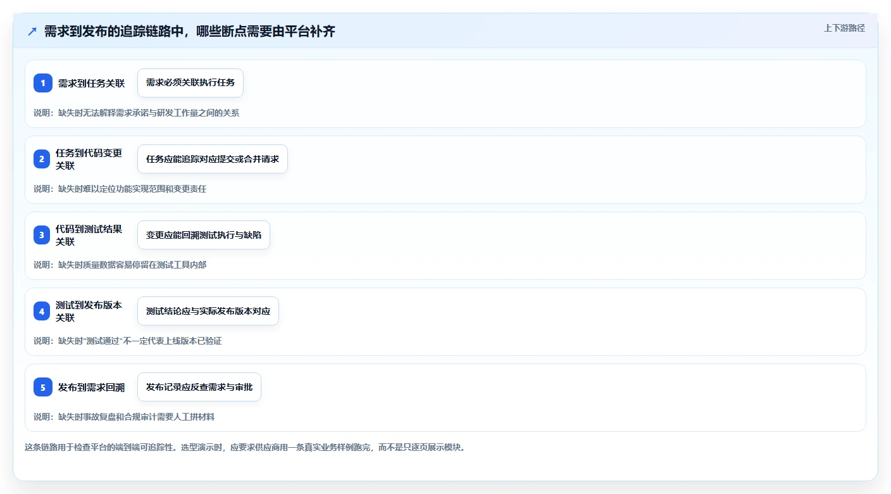Click the 代码到测试结果关联 step title

pos(89,235)
